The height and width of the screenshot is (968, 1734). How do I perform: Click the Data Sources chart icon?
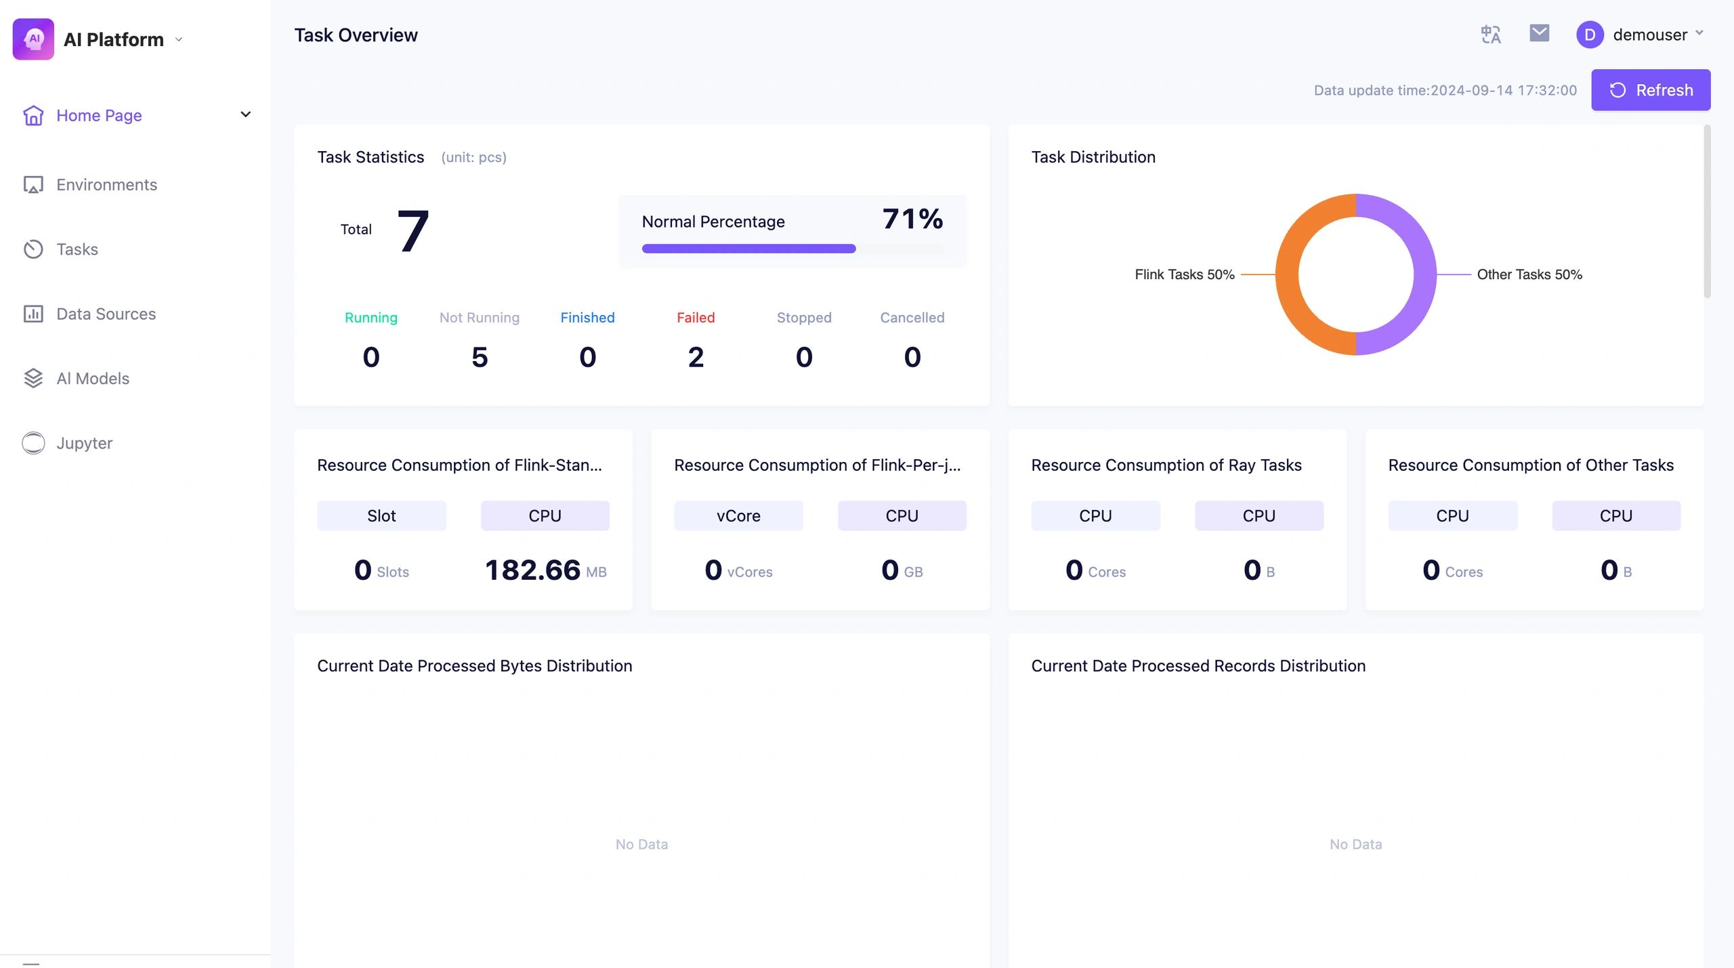coord(33,314)
